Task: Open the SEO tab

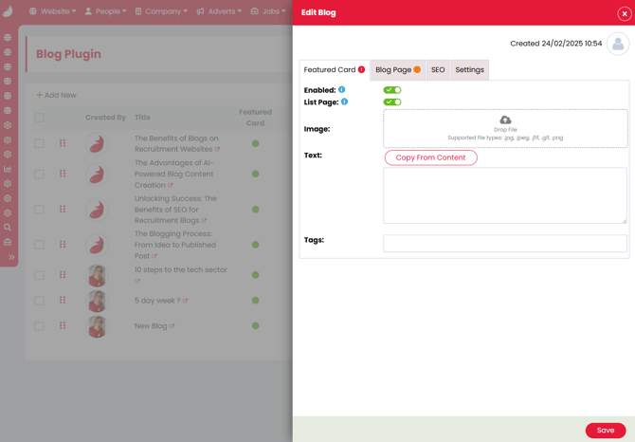Action: (438, 70)
